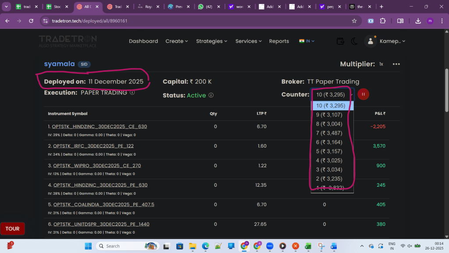Open the Dashboard page
Viewport: 449px width, 253px height.
coord(143,41)
